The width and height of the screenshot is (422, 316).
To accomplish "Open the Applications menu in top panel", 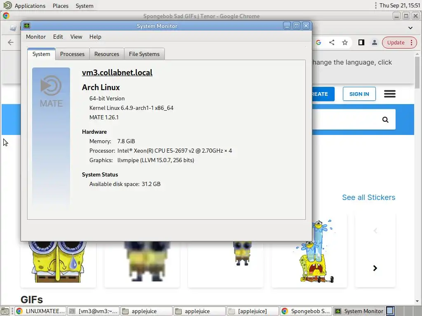I will pos(24,6).
